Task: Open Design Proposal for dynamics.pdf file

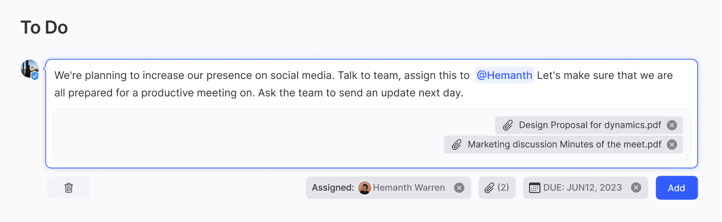Action: 590,125
